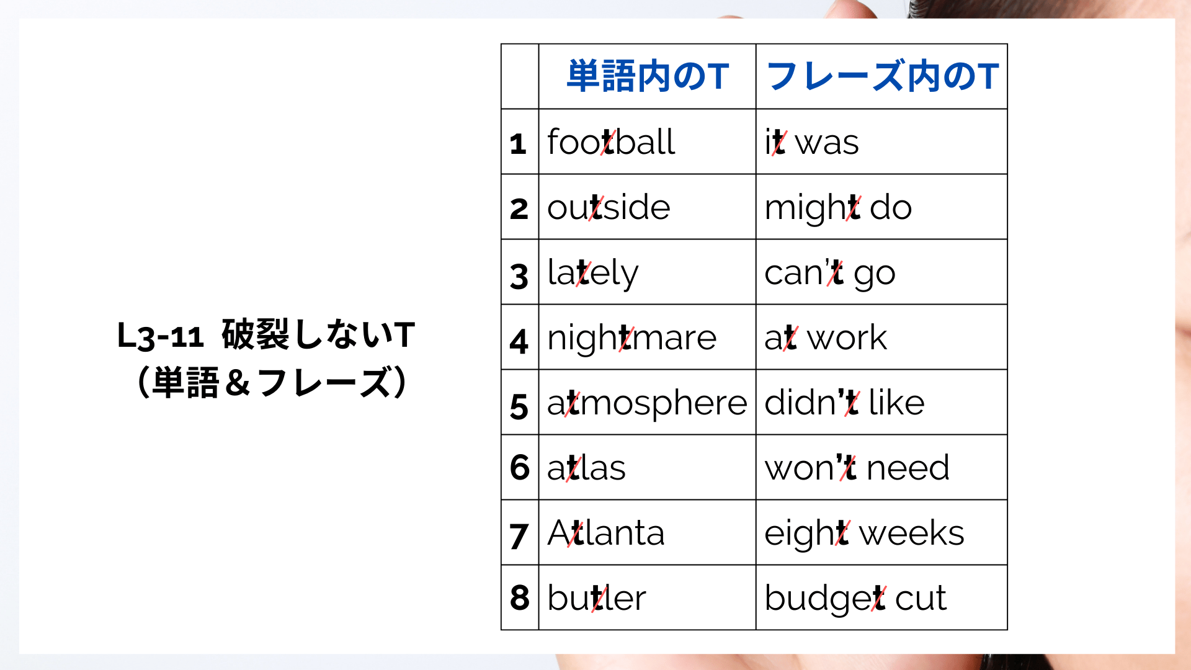Select the phrase 'it was'
1191x670 pixels.
point(811,142)
